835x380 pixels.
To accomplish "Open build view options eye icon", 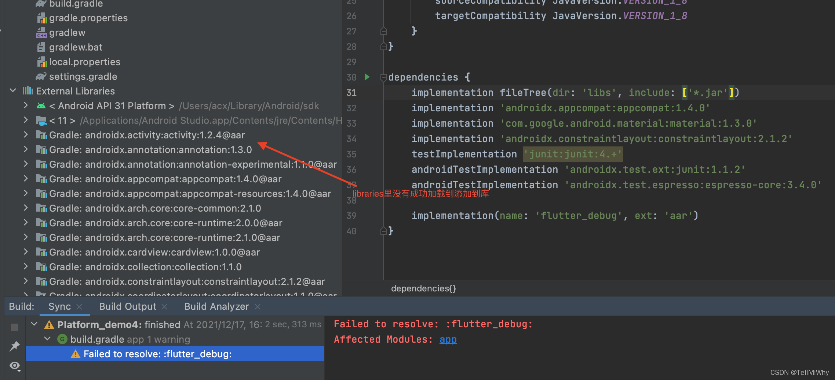I will (x=15, y=366).
